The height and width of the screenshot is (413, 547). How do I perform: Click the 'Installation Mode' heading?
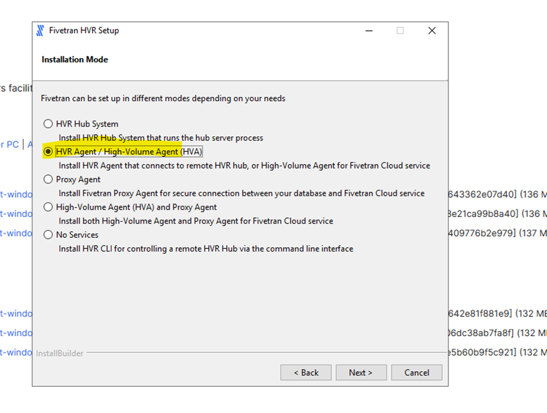click(74, 60)
